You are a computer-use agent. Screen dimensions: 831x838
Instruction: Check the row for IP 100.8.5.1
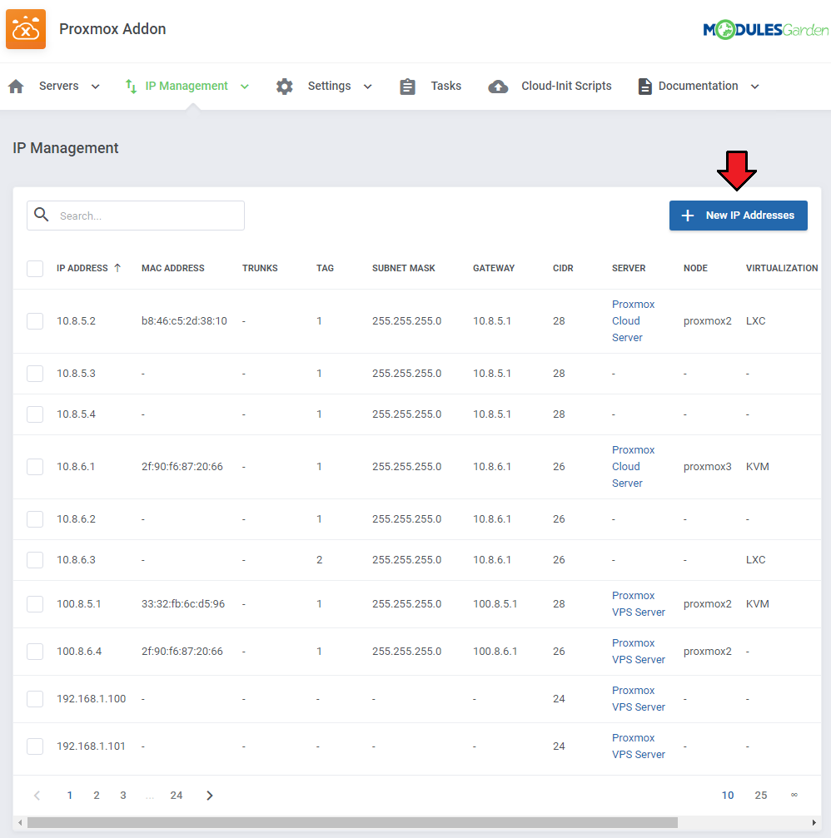[35, 604]
